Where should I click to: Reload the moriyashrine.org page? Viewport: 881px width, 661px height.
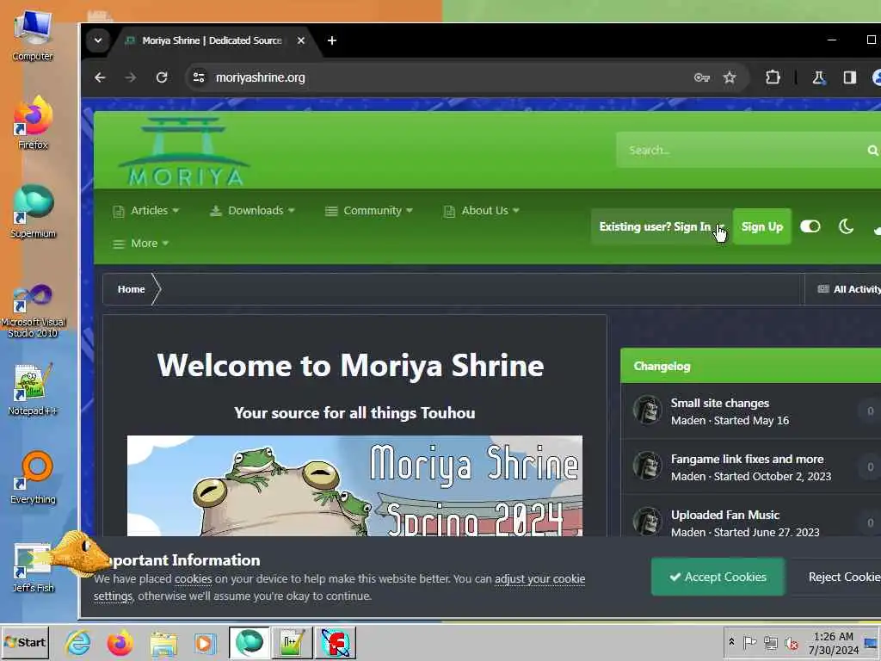[162, 77]
